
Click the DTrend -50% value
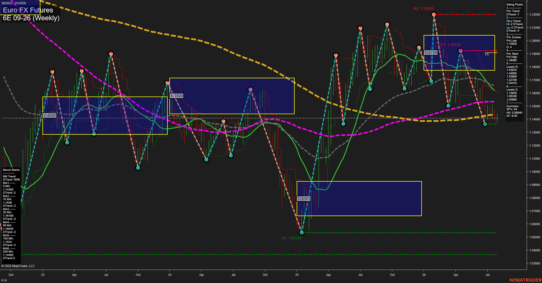(x=11, y=180)
